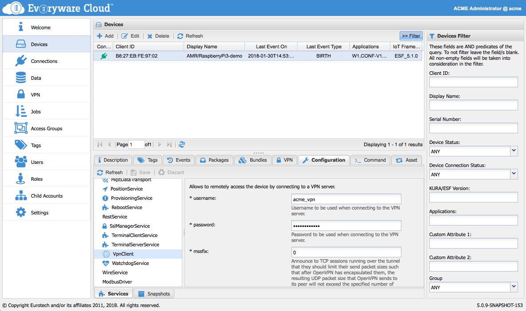Screen dimensions: 526x311
Task: Switch to the Asset tab
Action: coord(407,160)
